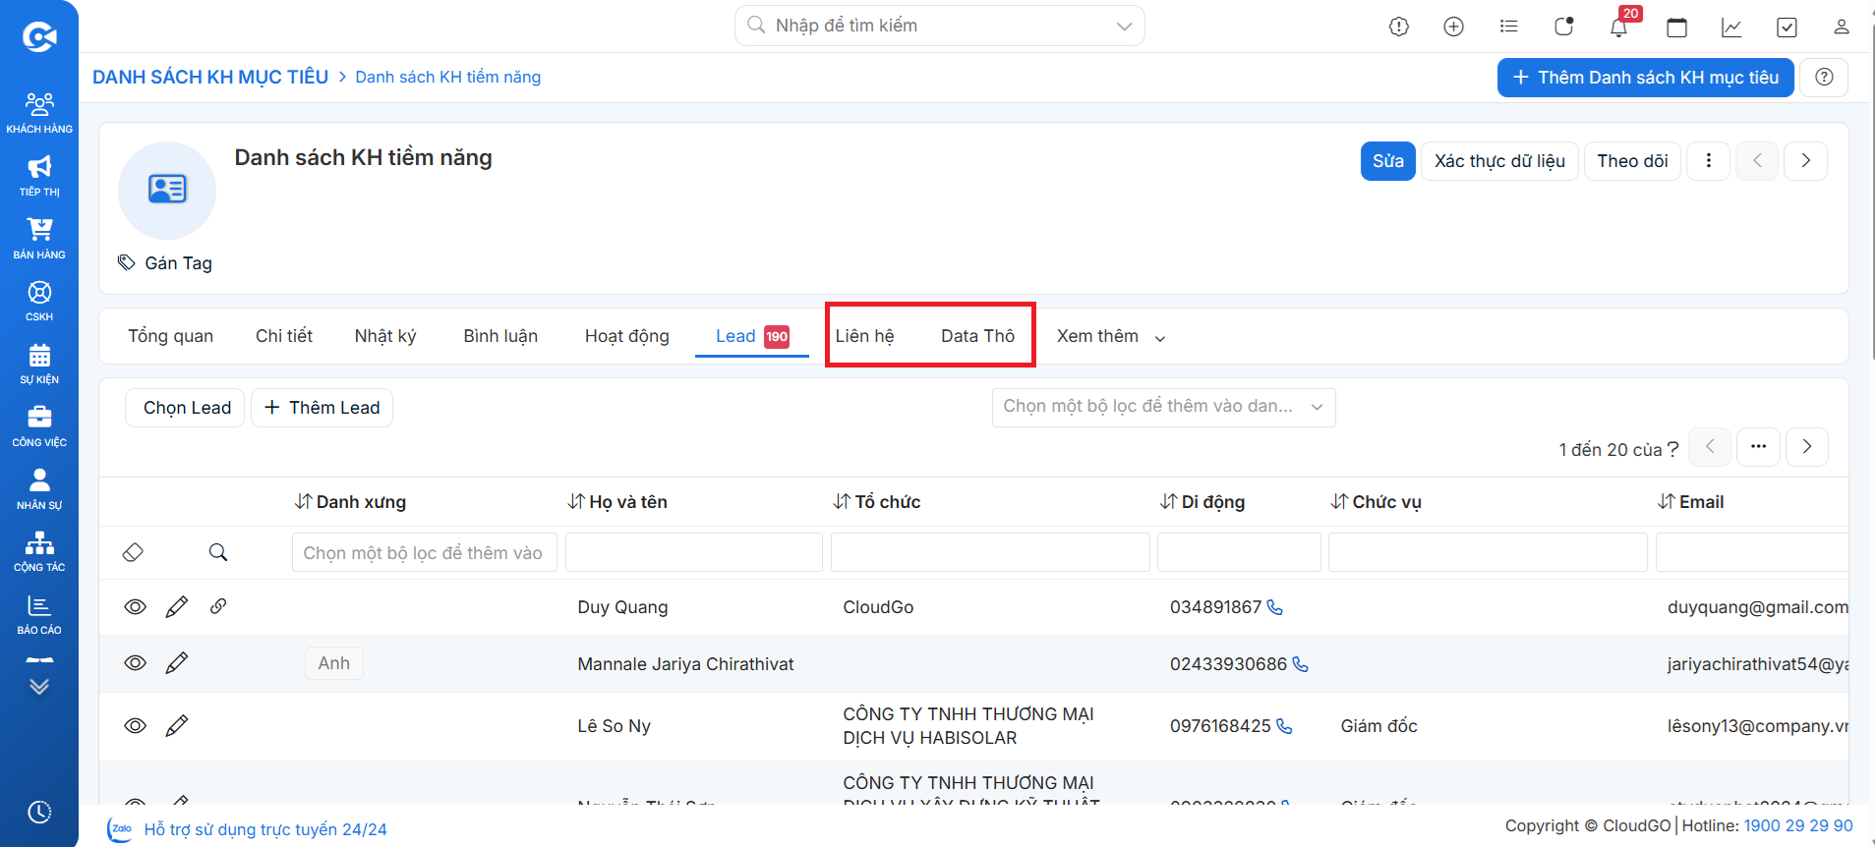
Task: Switch to the Tổng quan tab
Action: pyautogui.click(x=170, y=336)
